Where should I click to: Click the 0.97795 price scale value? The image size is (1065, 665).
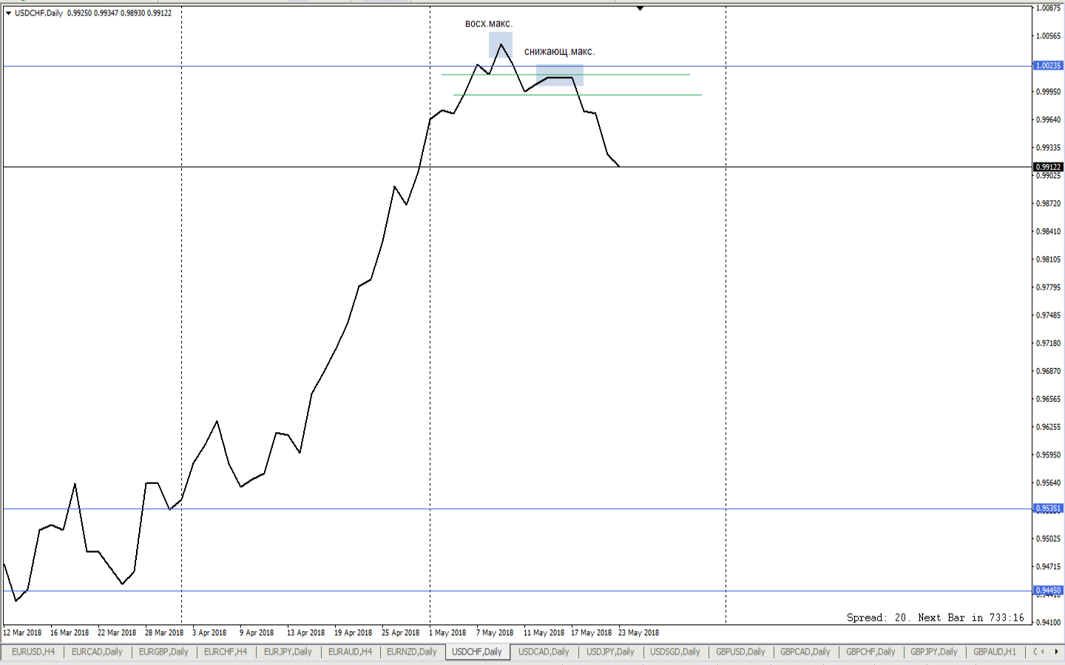click(x=1048, y=287)
